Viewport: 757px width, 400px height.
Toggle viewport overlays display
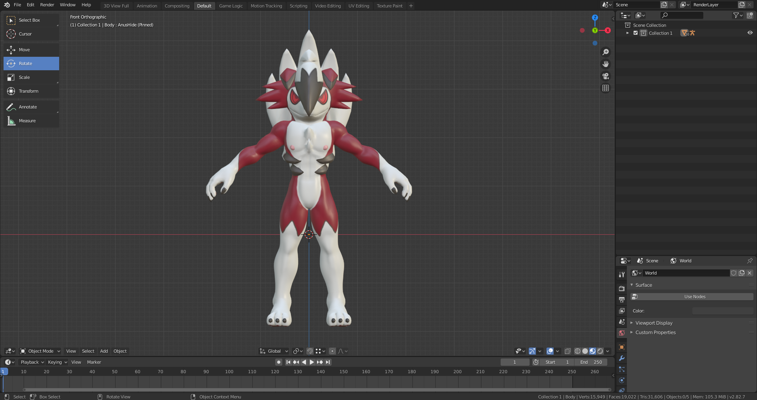(x=550, y=351)
